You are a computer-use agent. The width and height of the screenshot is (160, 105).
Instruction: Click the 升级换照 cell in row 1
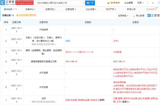[44, 30]
